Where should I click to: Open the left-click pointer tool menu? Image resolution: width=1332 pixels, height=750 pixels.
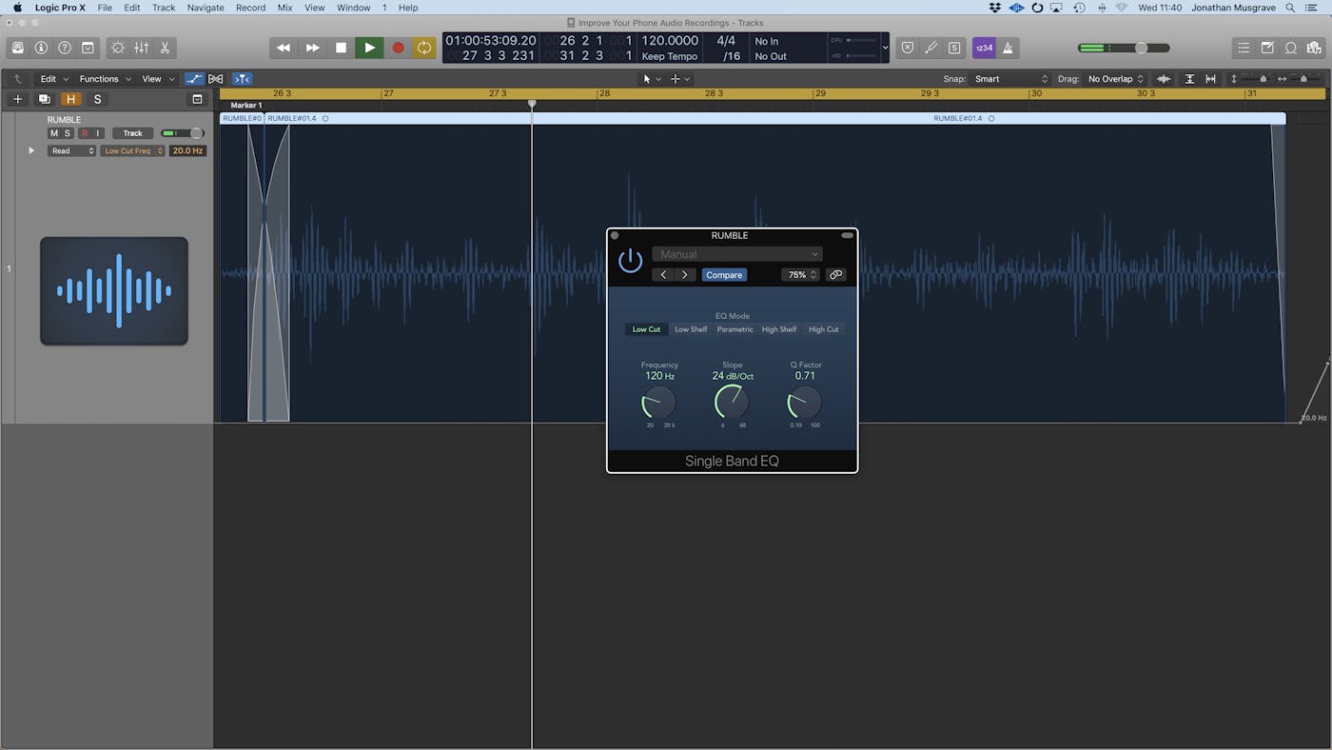[652, 79]
